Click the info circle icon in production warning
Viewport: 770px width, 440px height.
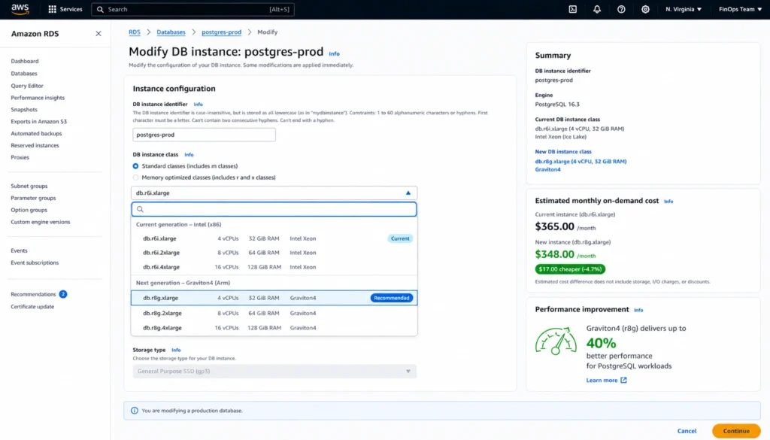(x=135, y=411)
